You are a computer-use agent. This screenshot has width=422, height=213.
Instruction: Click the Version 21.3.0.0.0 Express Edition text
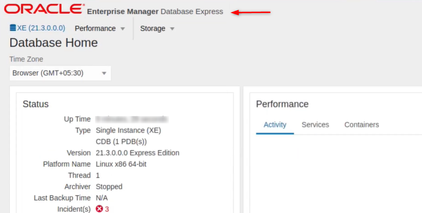[x=137, y=153]
